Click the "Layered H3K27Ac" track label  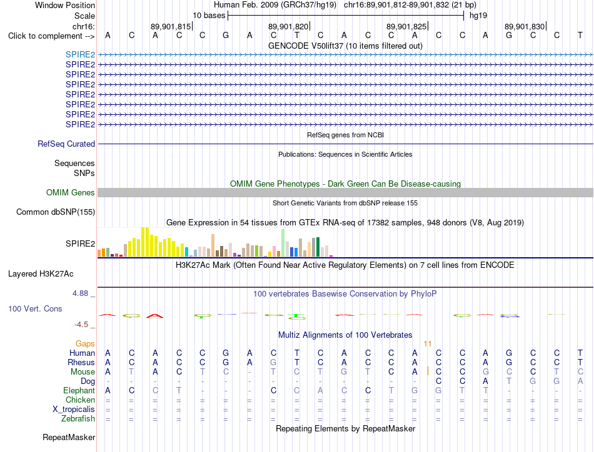[41, 273]
